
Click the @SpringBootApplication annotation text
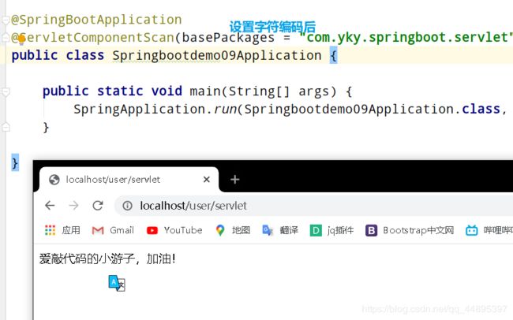click(x=96, y=20)
